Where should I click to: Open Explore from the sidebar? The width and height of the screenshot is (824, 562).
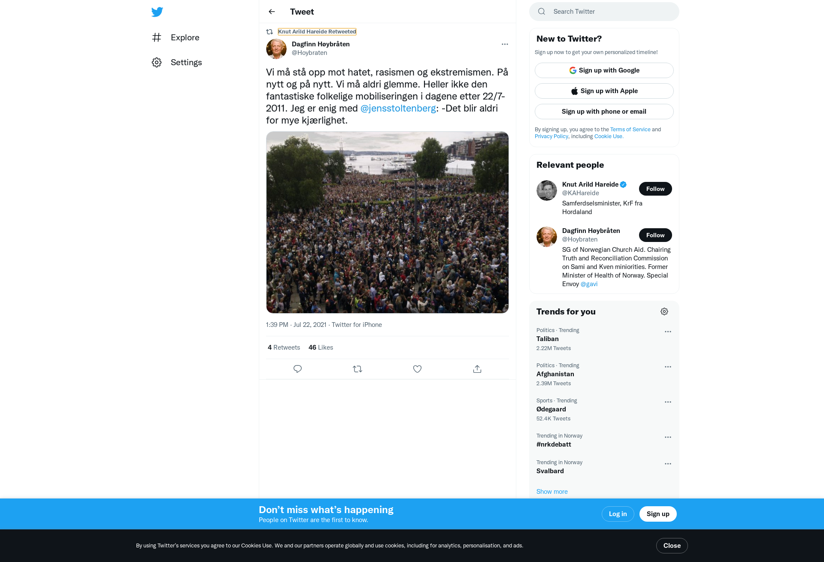point(176,37)
